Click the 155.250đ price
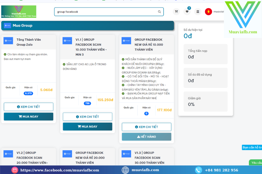262x174 pixels. tap(105, 100)
